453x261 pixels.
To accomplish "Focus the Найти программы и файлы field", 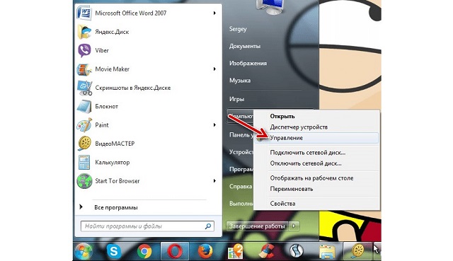I will click(147, 226).
